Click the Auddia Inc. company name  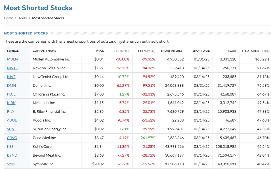[42, 120]
